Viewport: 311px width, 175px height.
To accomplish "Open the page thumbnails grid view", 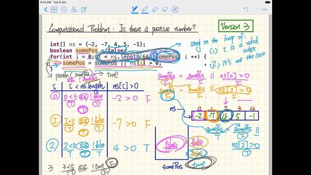I will coord(54,9).
